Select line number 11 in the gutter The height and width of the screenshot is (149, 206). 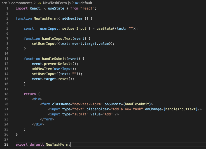6,59
